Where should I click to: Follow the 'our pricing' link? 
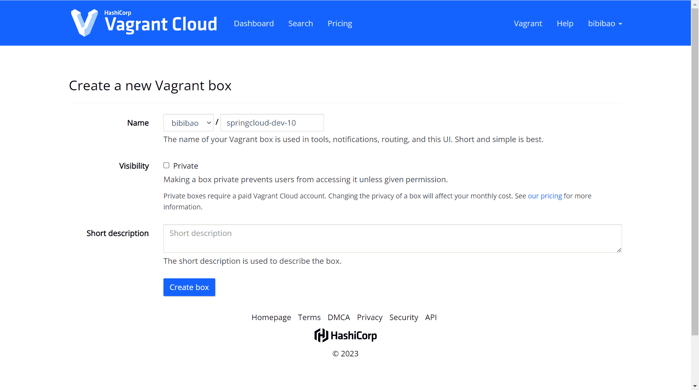(545, 196)
